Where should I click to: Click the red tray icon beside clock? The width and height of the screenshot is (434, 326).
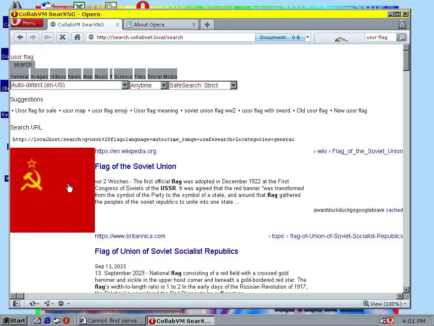tap(390, 321)
